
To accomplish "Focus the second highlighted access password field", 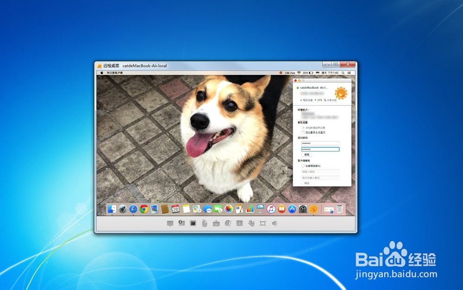I will coord(320,149).
